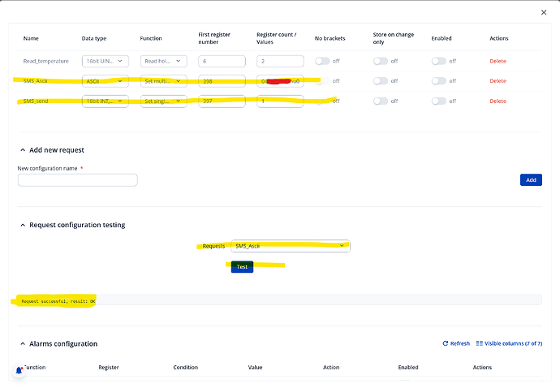The width and height of the screenshot is (560, 388).
Task: Enable the SMS_send request
Action: 439,101
